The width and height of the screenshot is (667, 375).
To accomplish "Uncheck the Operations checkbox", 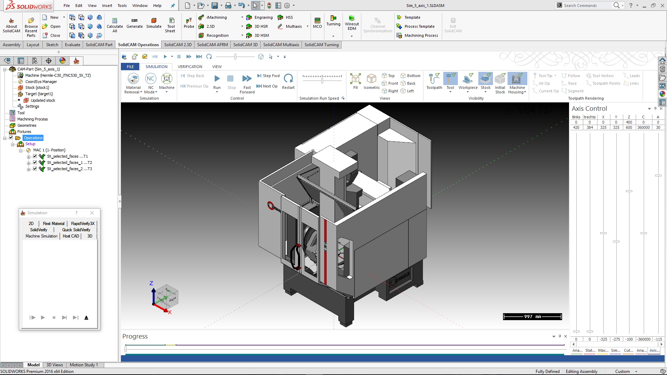I will [11, 137].
